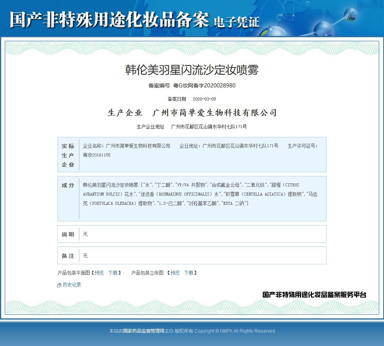Click the ingredient text "EDTA 二钠"
Viewport: 384px width, 346px height.
(x=235, y=203)
